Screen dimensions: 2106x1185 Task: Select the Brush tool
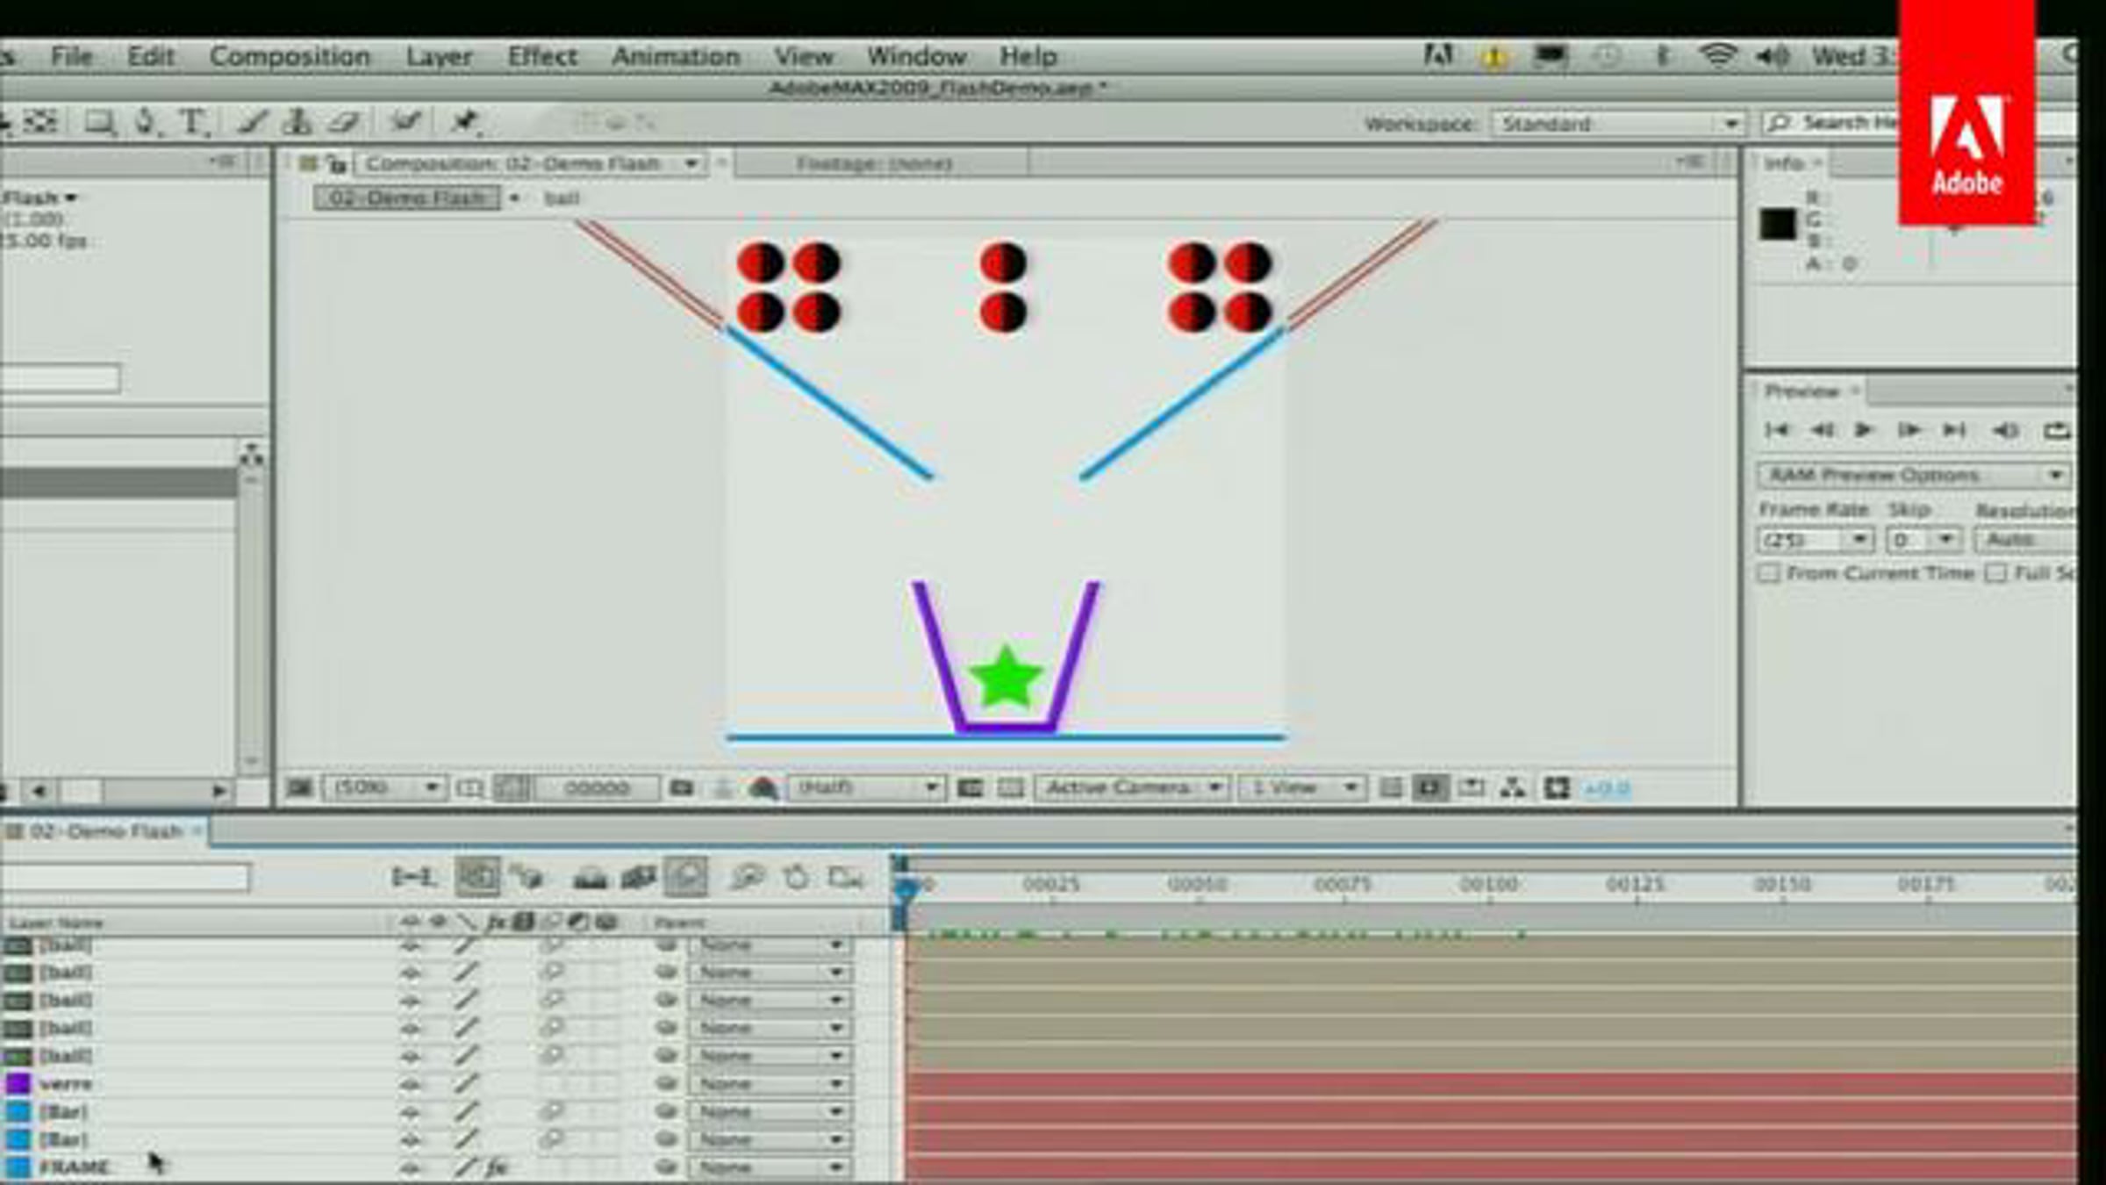click(252, 122)
